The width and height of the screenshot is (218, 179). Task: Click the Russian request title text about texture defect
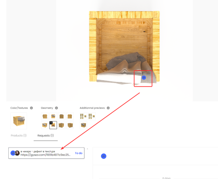click(38, 152)
